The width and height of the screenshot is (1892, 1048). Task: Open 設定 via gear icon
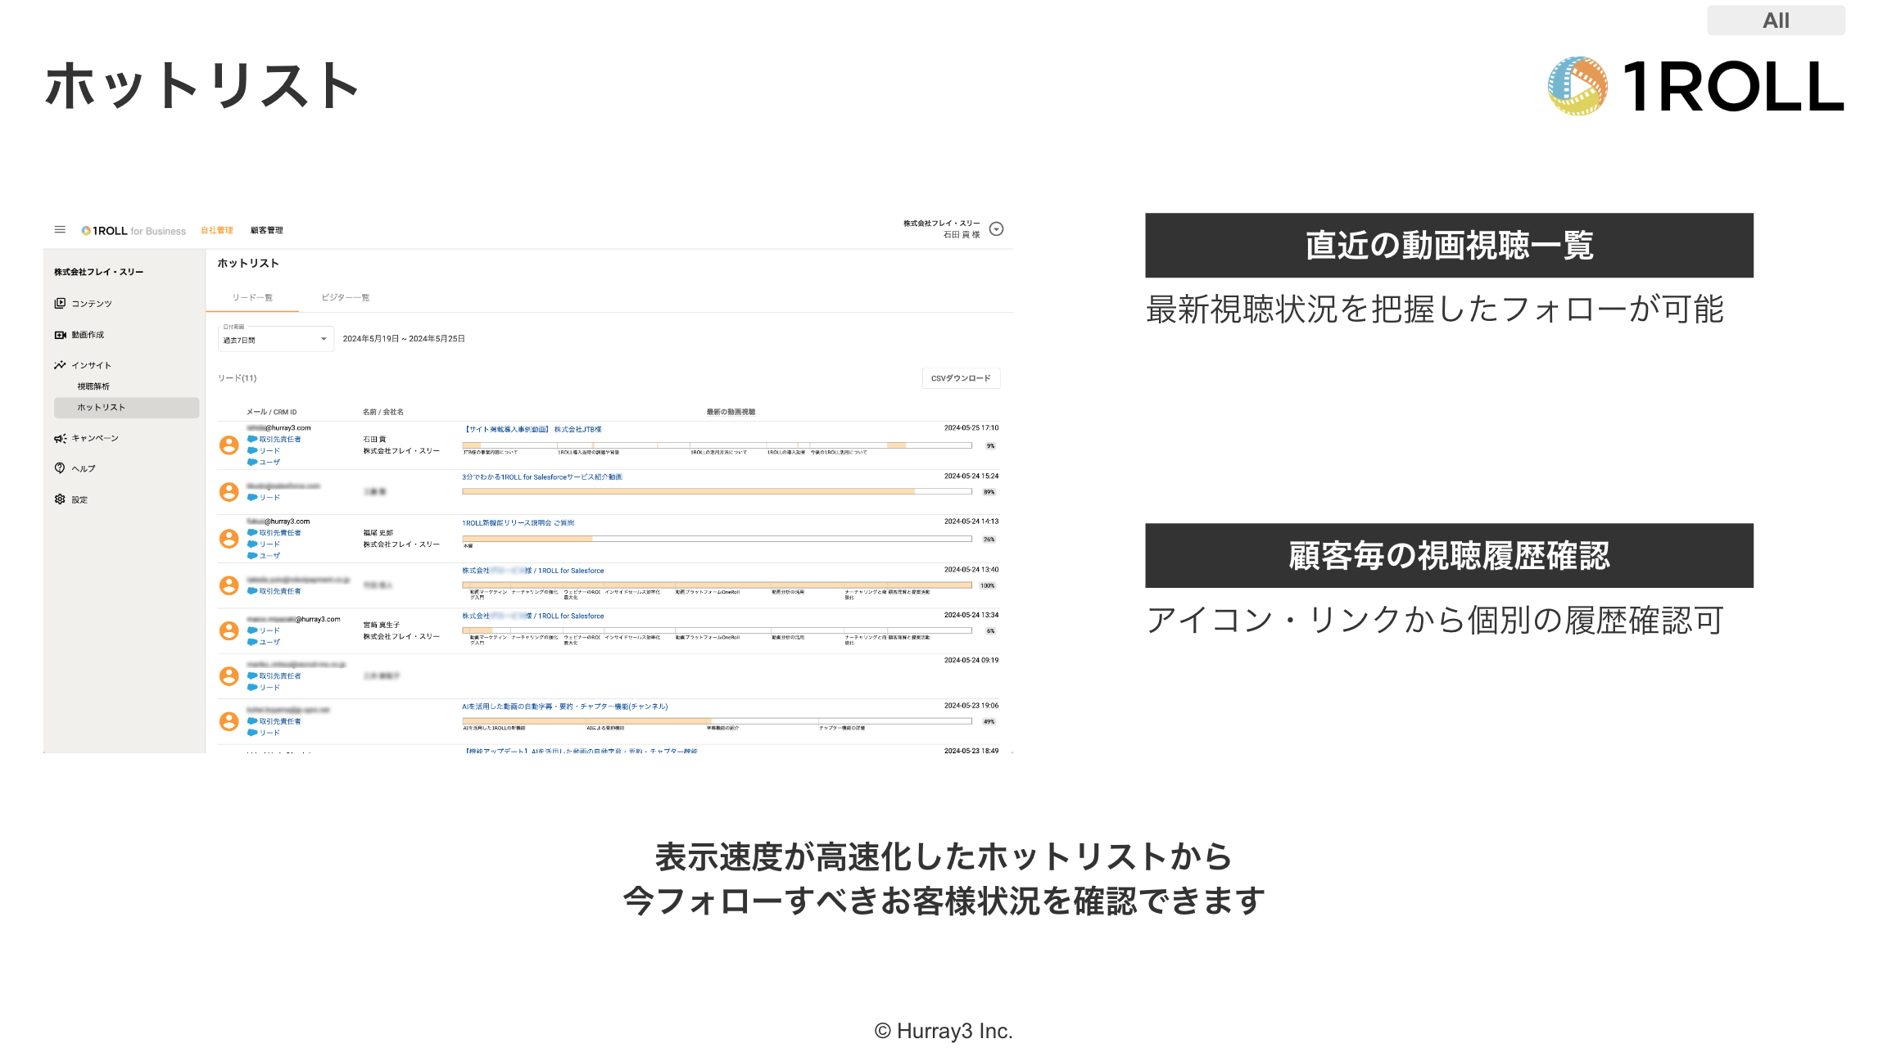60,499
